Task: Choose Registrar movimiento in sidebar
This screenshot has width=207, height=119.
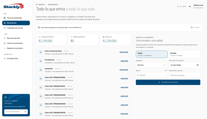Action: tap(16, 48)
